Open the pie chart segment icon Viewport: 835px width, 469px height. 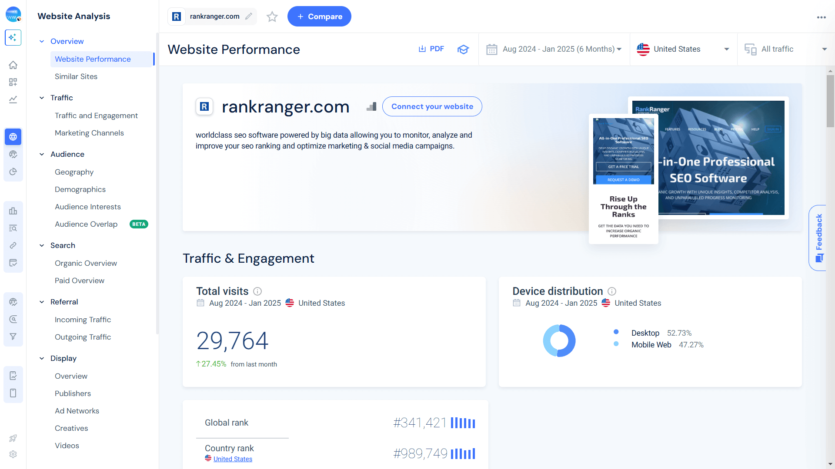13,172
